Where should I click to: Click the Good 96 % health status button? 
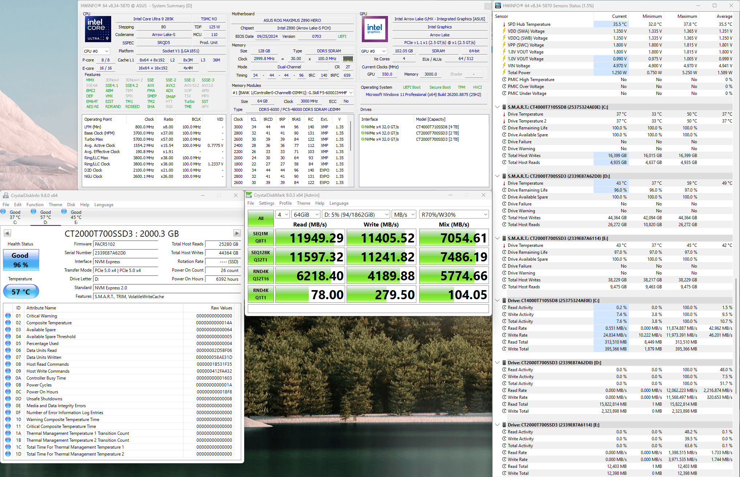[x=21, y=260]
